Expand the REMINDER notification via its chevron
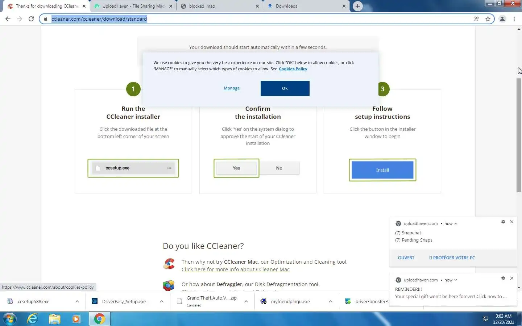Viewport: 522px width, 326px height. (x=456, y=280)
